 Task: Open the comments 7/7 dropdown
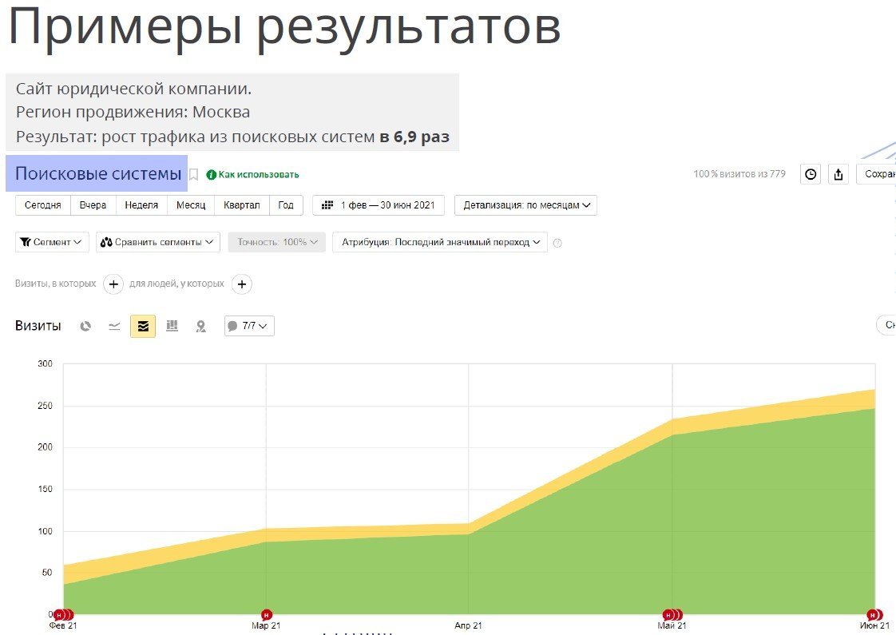[248, 325]
